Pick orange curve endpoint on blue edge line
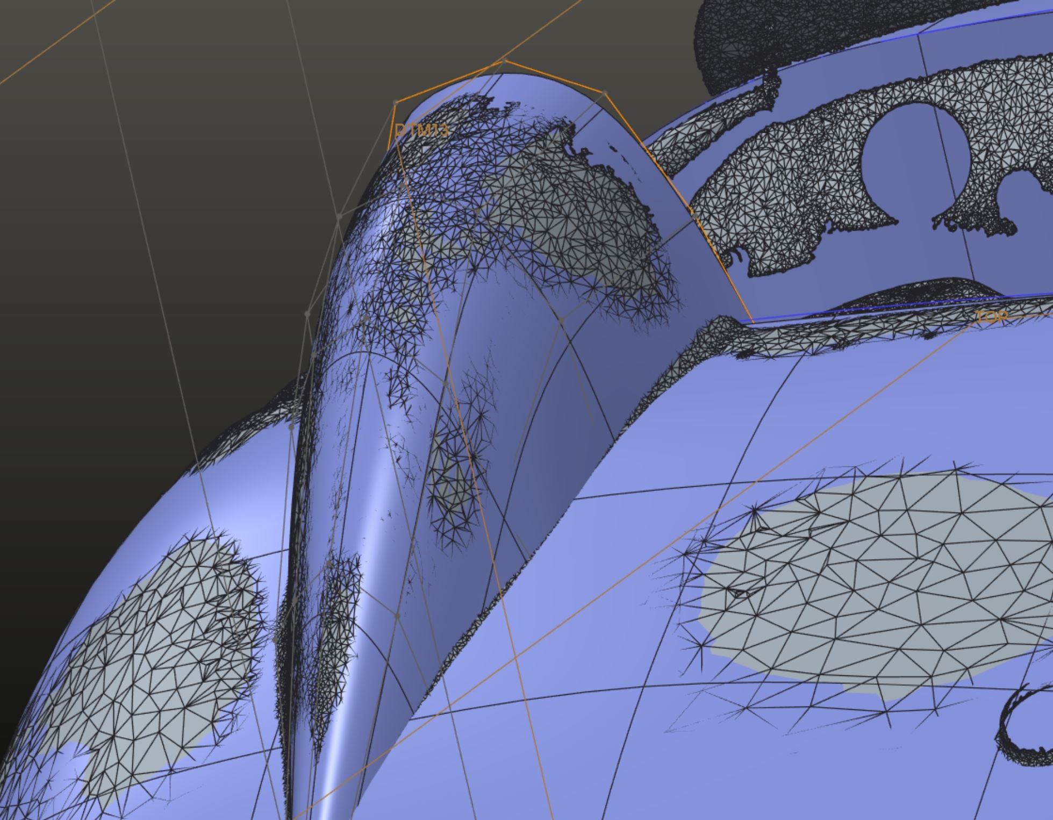The image size is (1053, 820). tap(753, 323)
